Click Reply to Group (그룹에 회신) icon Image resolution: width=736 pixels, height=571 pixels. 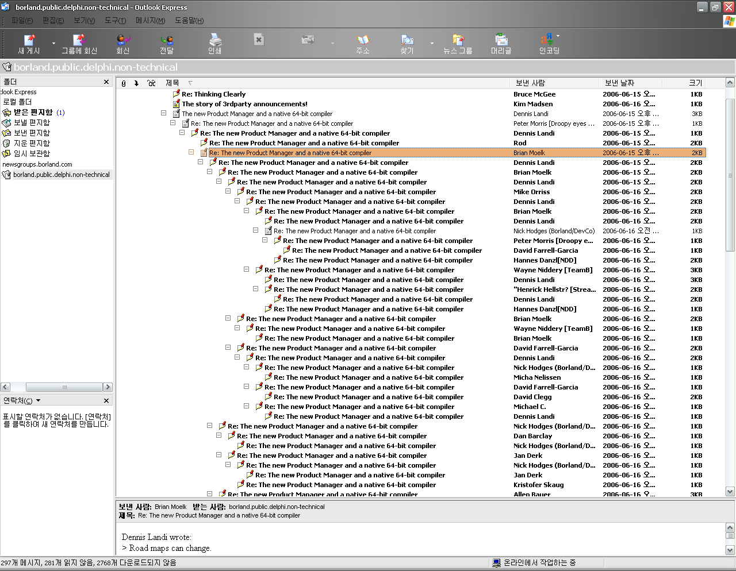79,44
